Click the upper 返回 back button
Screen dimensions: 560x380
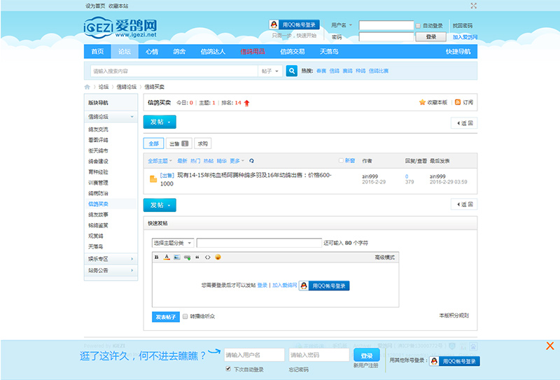coord(464,123)
